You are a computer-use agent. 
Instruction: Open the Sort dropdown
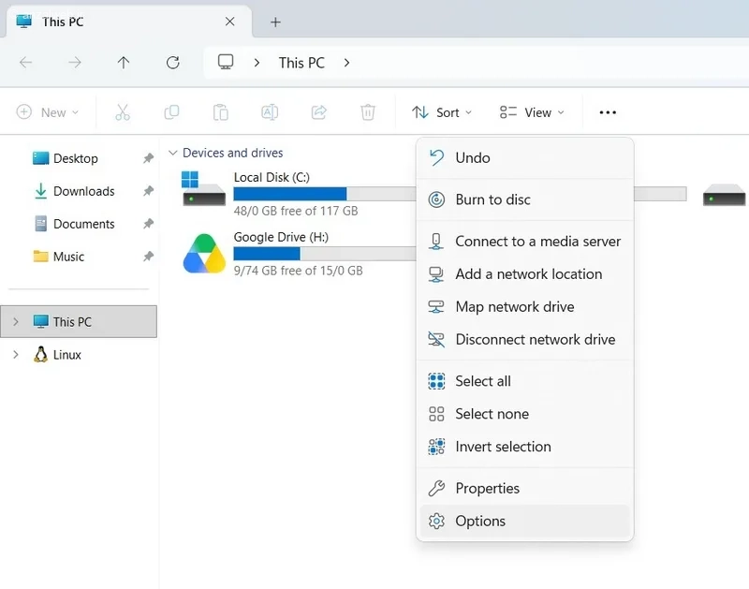pos(442,112)
